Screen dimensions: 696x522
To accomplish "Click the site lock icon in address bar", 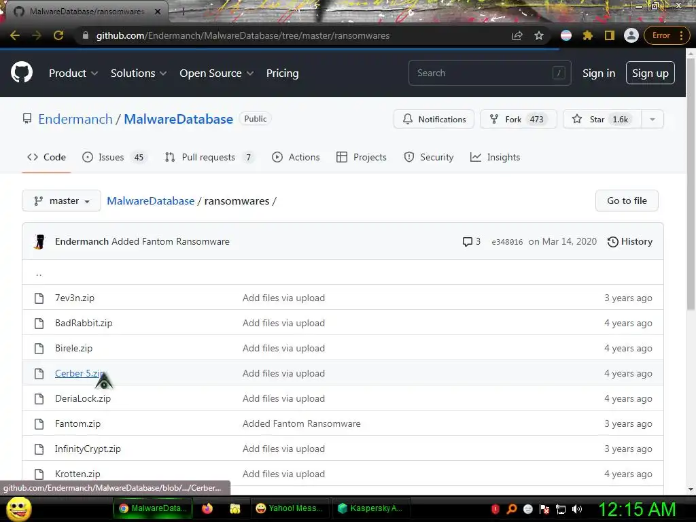I will pos(86,35).
